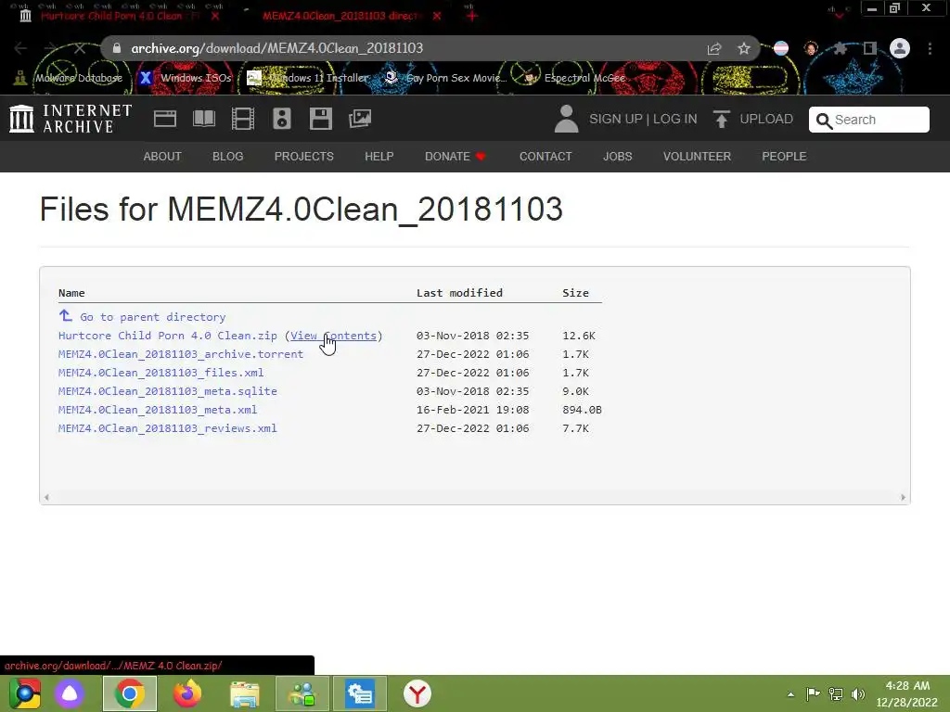Open the Espectral McGee bookmark

click(575, 78)
